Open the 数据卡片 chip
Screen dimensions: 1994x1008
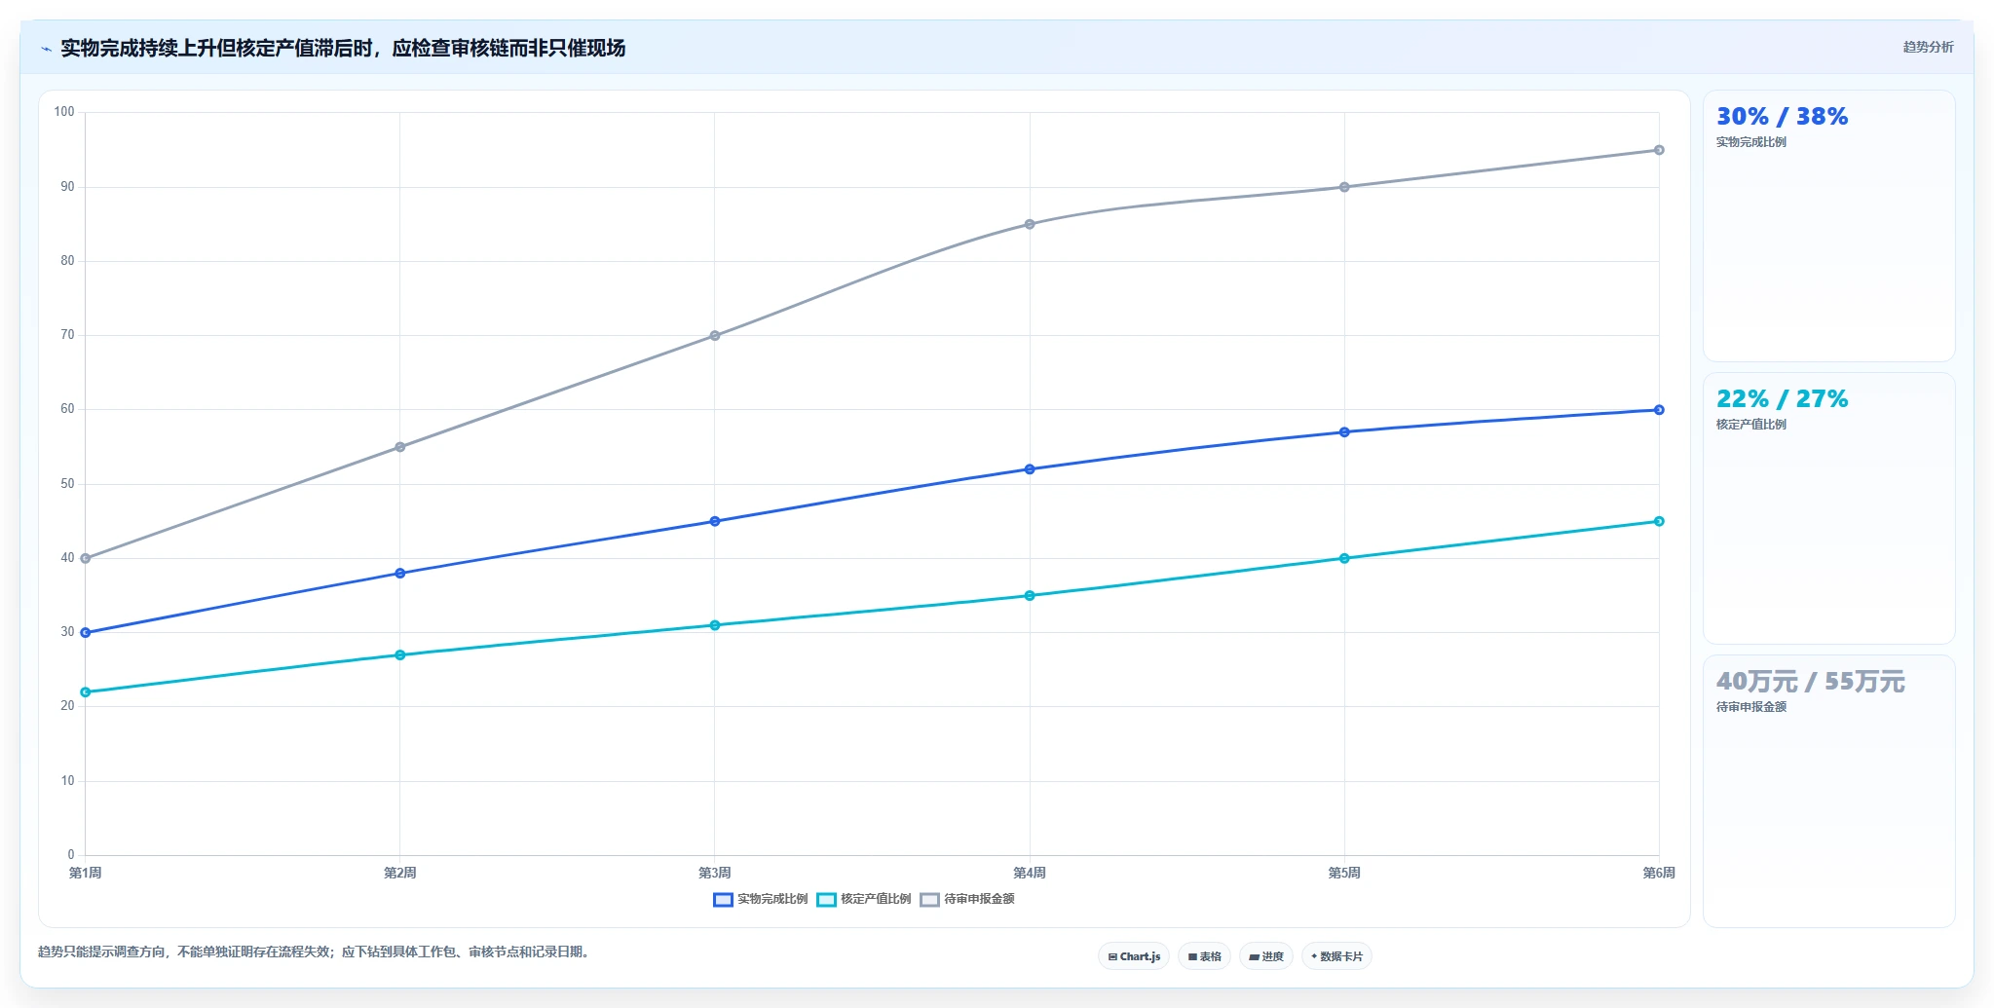point(1336,956)
